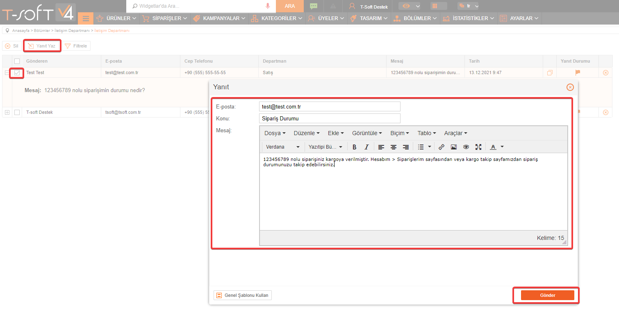
Task: Delete the Test Test row with X icon
Action: point(605,72)
